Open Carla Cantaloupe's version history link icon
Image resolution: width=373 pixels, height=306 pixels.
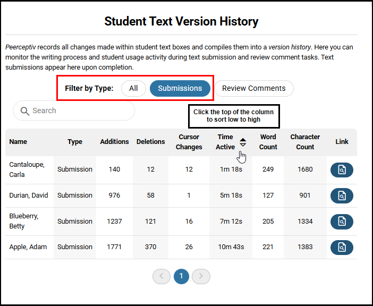[x=342, y=170]
